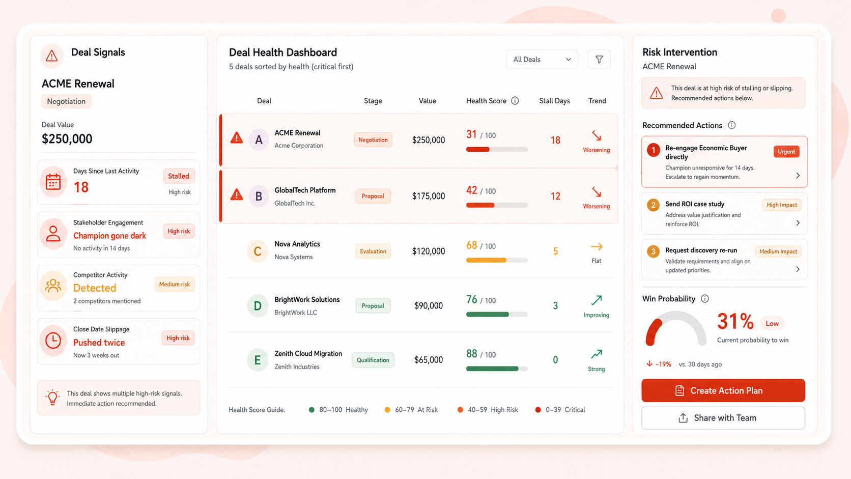This screenshot has width=851, height=479.
Task: Open the filter funnel icon
Action: click(x=599, y=60)
